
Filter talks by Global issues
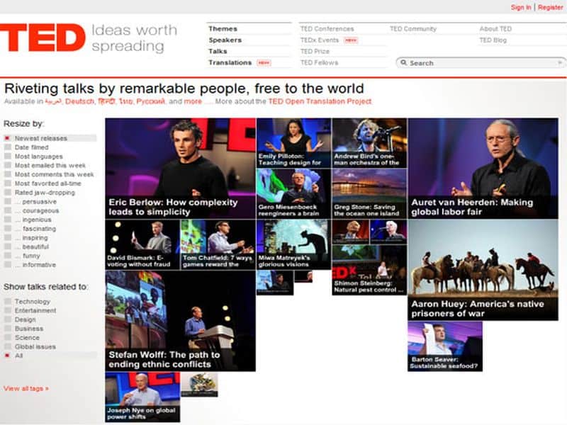tap(30, 346)
